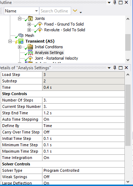The image size is (133, 186).
Task: Click the Mesh icon in the outline
Action: [21, 35]
